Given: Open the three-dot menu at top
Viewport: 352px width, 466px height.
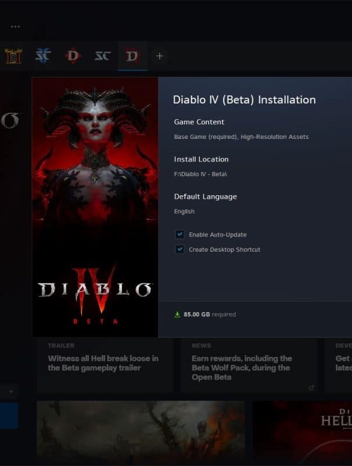Looking at the screenshot, I should pos(15,27).
